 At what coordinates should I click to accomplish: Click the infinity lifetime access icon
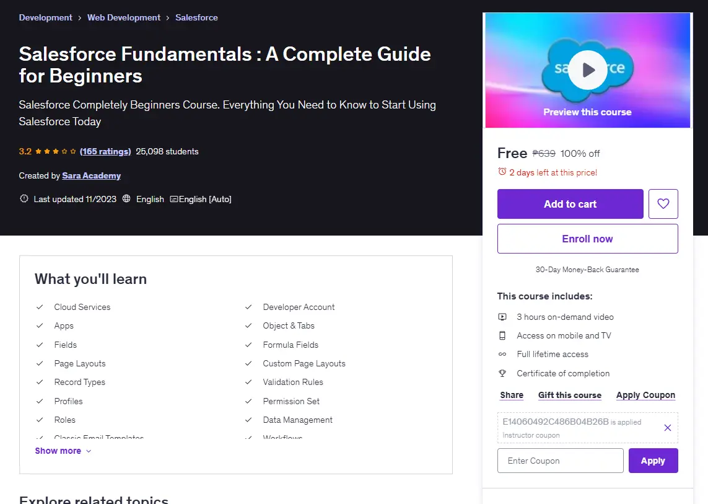tap(502, 354)
